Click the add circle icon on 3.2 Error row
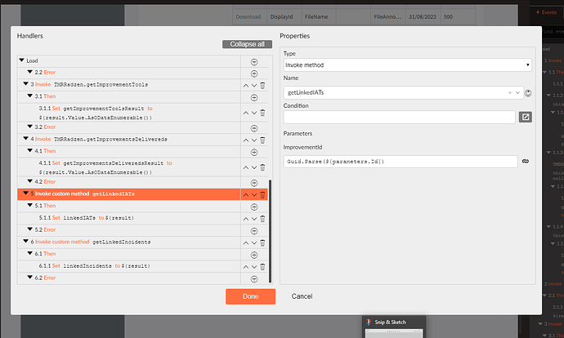 pyautogui.click(x=254, y=128)
